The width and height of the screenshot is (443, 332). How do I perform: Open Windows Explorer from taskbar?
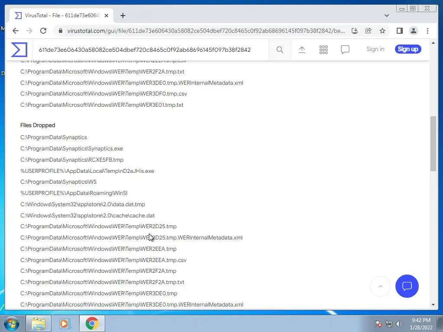pyautogui.click(x=39, y=323)
